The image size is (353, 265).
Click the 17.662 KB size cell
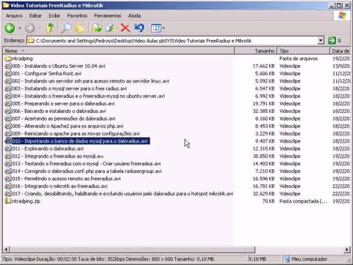pyautogui.click(x=263, y=66)
